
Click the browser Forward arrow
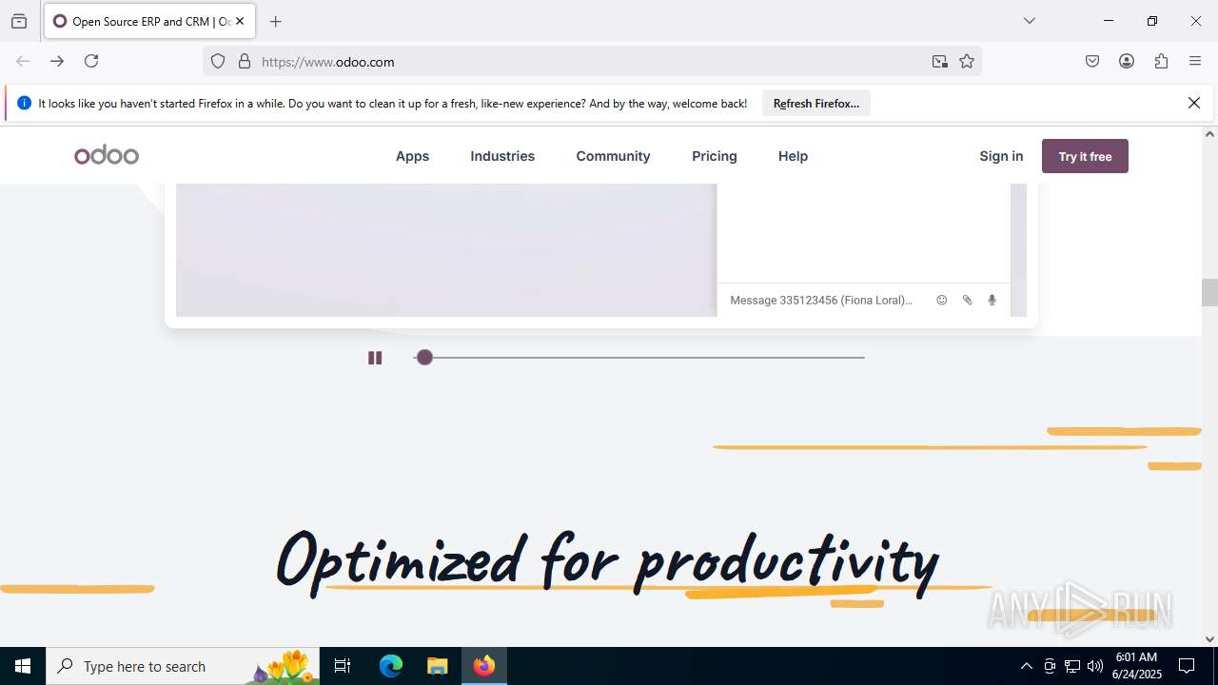(x=57, y=61)
